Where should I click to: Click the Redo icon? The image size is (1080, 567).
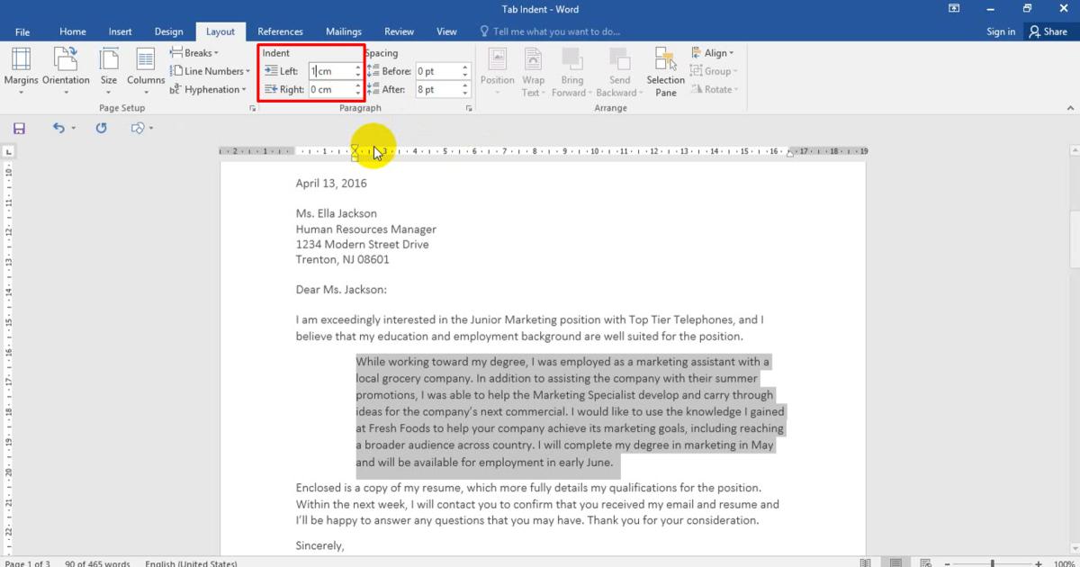click(102, 129)
